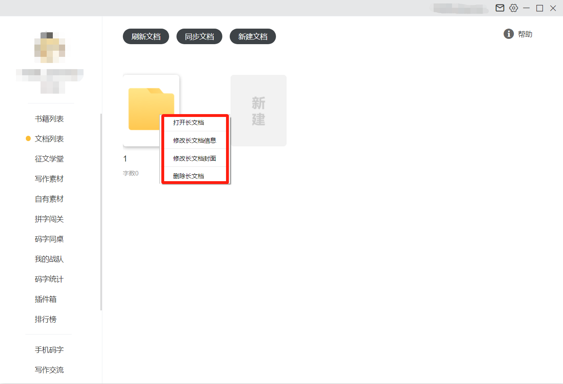Select 文档列表 in sidebar

(49, 139)
